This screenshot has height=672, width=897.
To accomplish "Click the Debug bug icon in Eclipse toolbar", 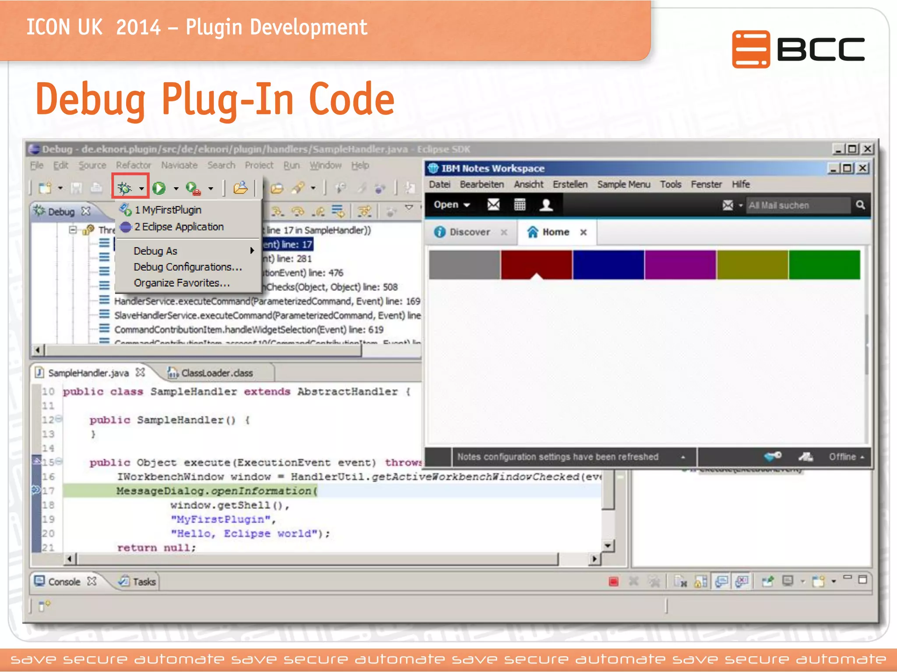I will pyautogui.click(x=124, y=188).
